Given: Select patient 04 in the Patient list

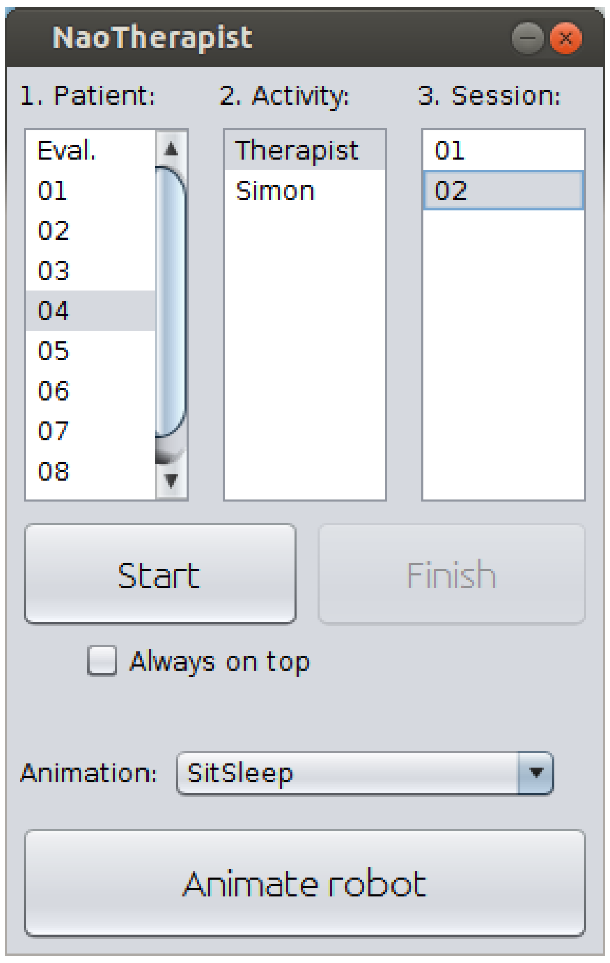Looking at the screenshot, I should pos(90,310).
